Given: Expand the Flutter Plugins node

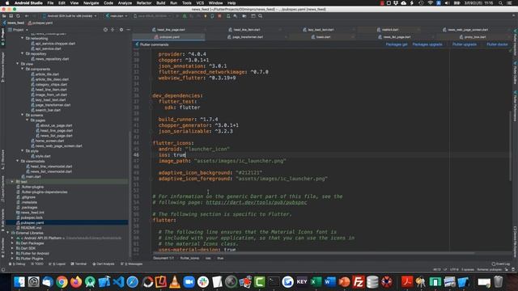Looking at the screenshot, I should pos(13,259).
